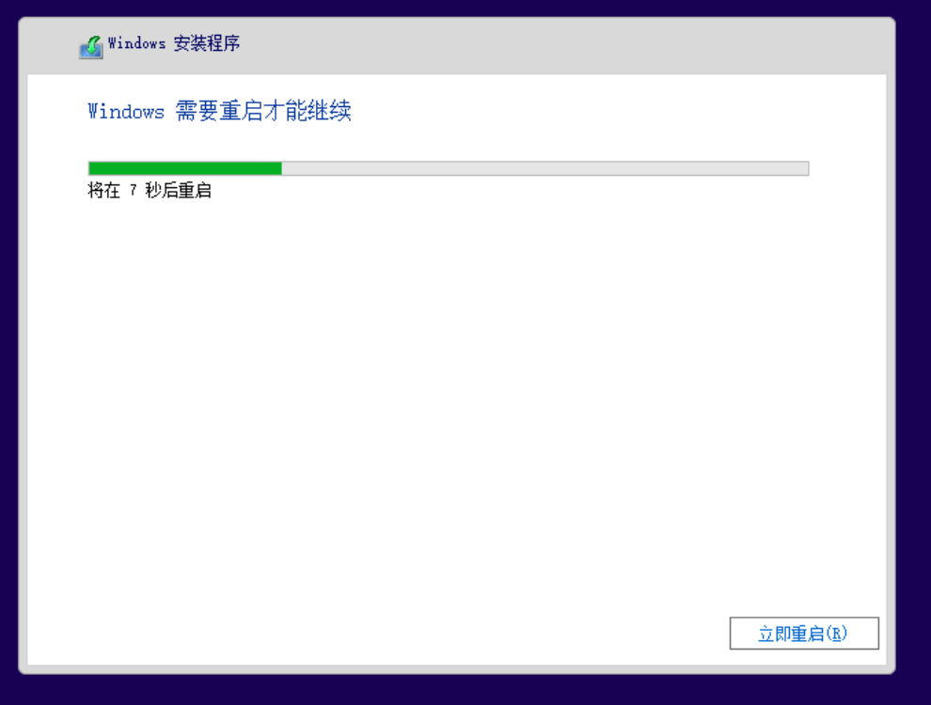Click the 立即重启(R) restart now button
The height and width of the screenshot is (705, 931).
pos(804,634)
